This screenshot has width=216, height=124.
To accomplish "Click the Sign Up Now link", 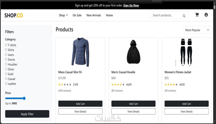I will coord(131,5).
